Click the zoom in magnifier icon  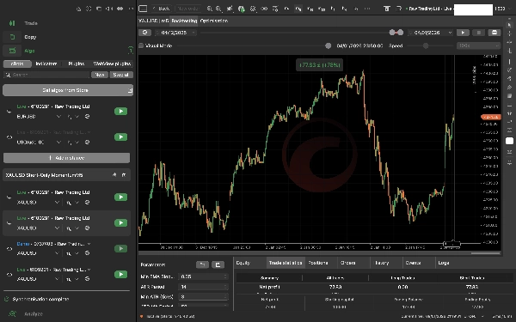click(209, 9)
